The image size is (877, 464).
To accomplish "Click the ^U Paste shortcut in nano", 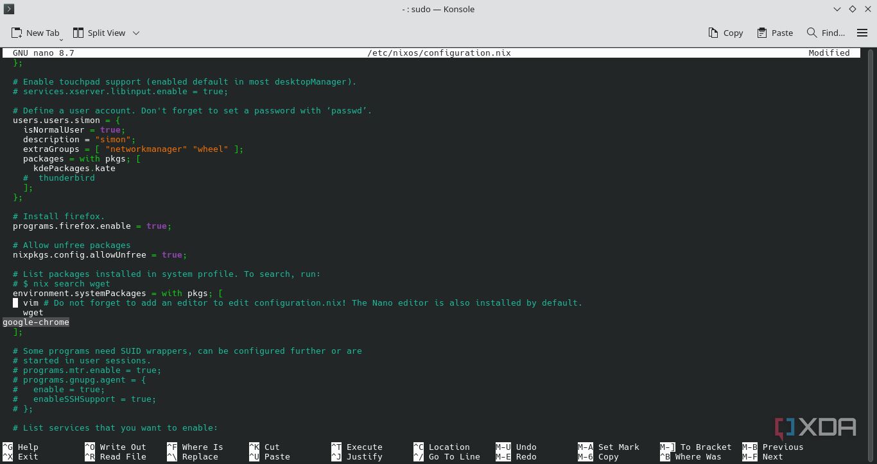I will (270, 456).
